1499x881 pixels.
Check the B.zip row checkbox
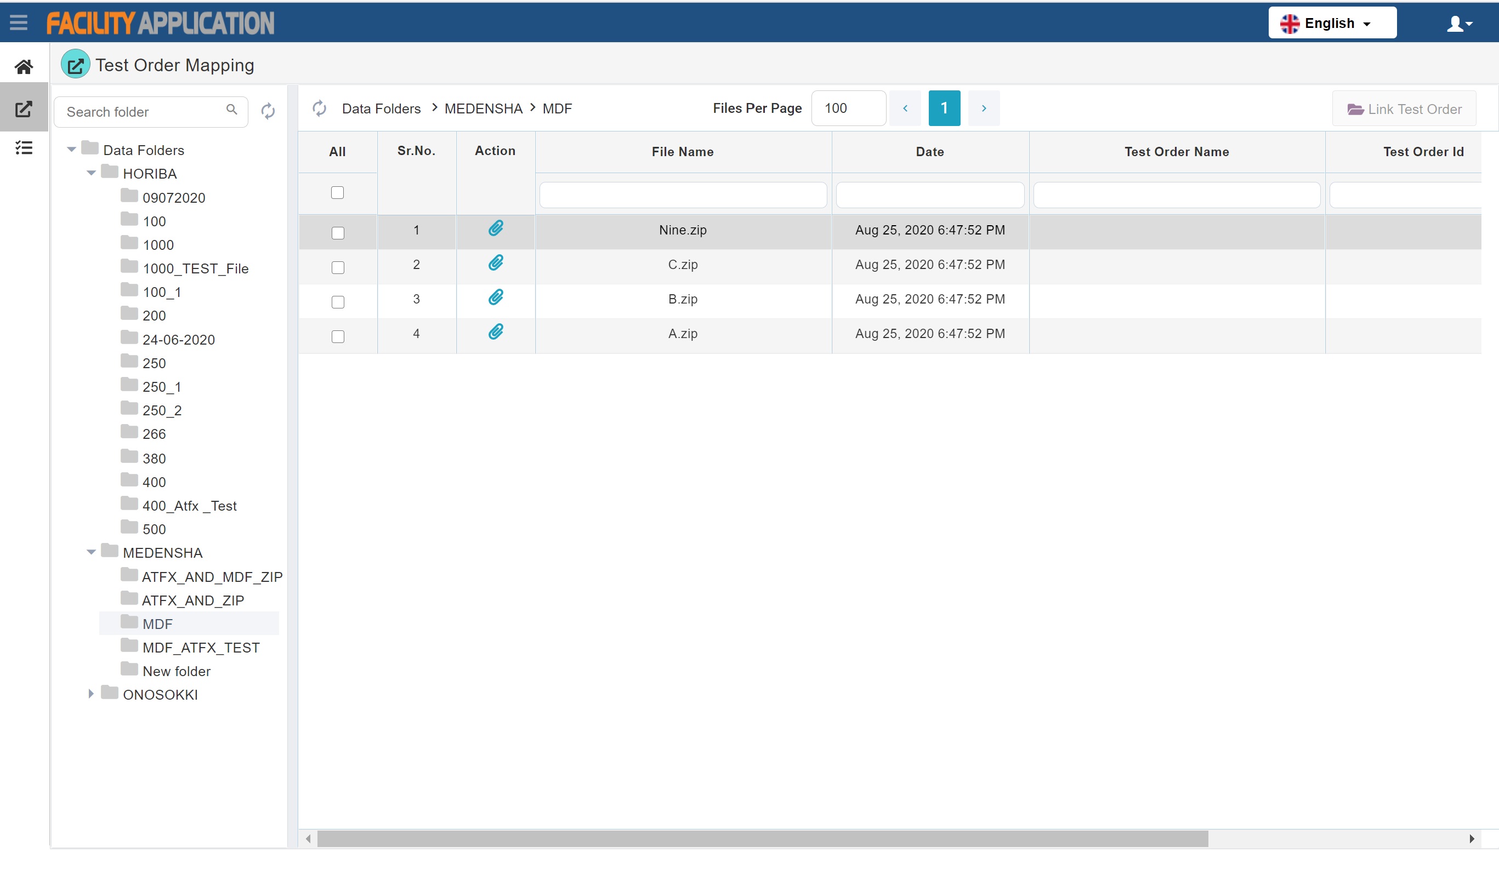338,302
